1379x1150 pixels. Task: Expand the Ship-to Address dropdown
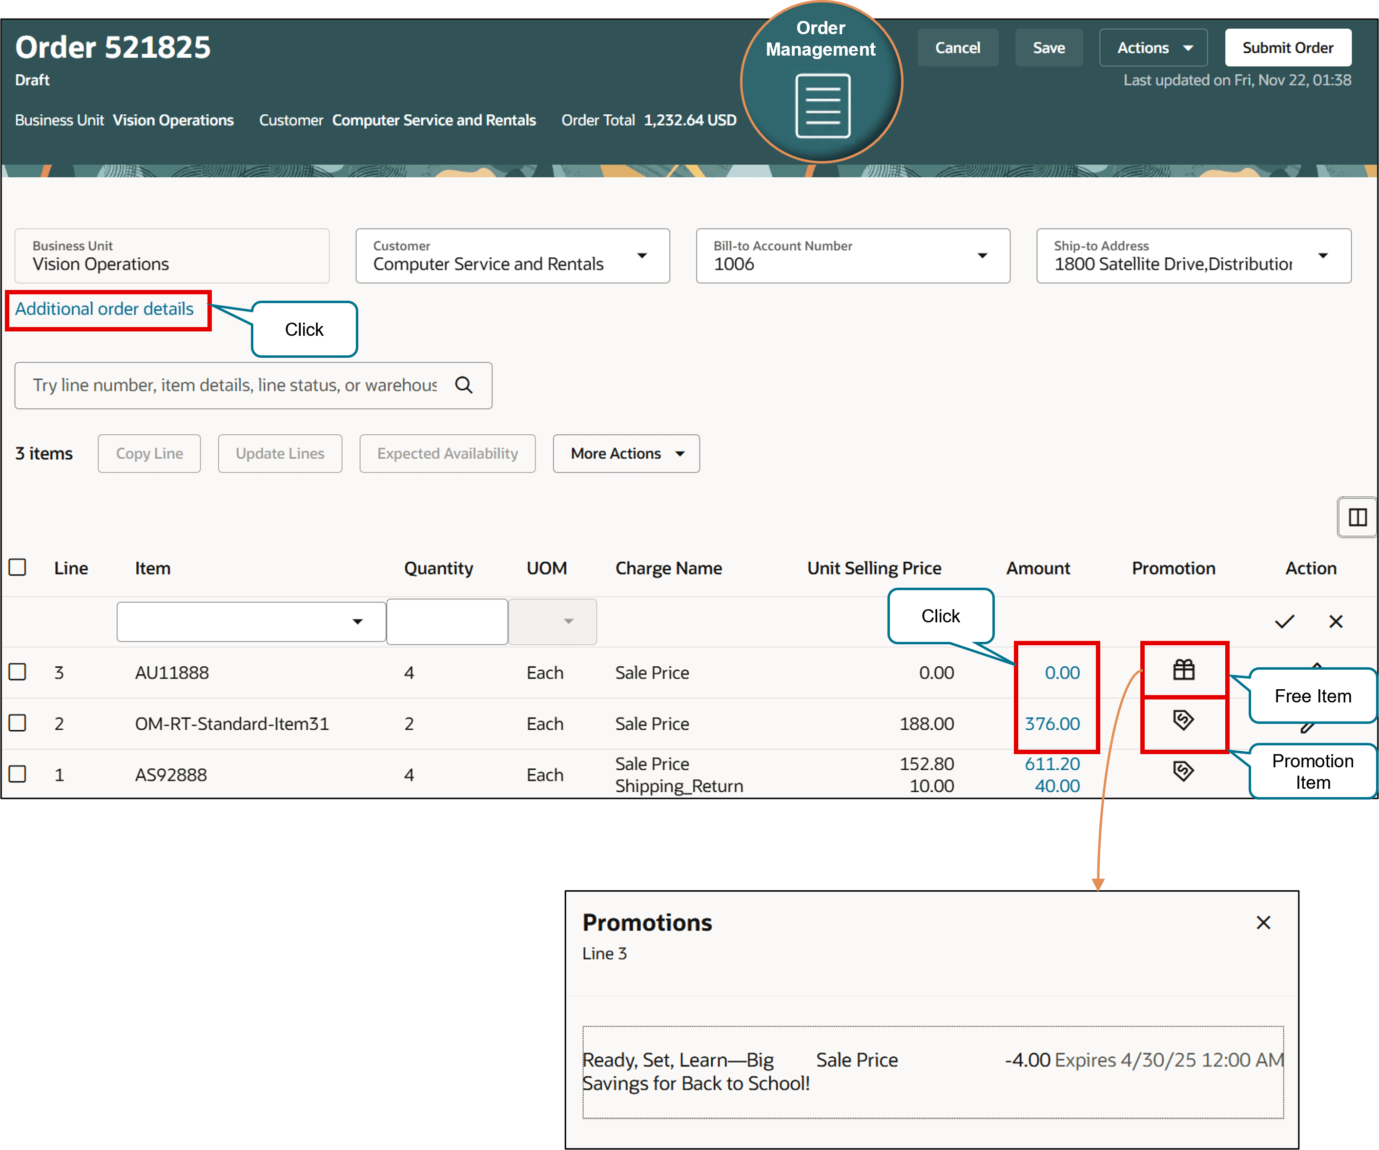1322,256
